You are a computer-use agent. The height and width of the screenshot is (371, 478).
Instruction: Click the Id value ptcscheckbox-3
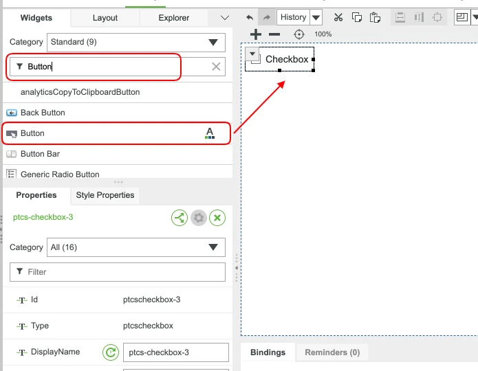click(x=151, y=300)
